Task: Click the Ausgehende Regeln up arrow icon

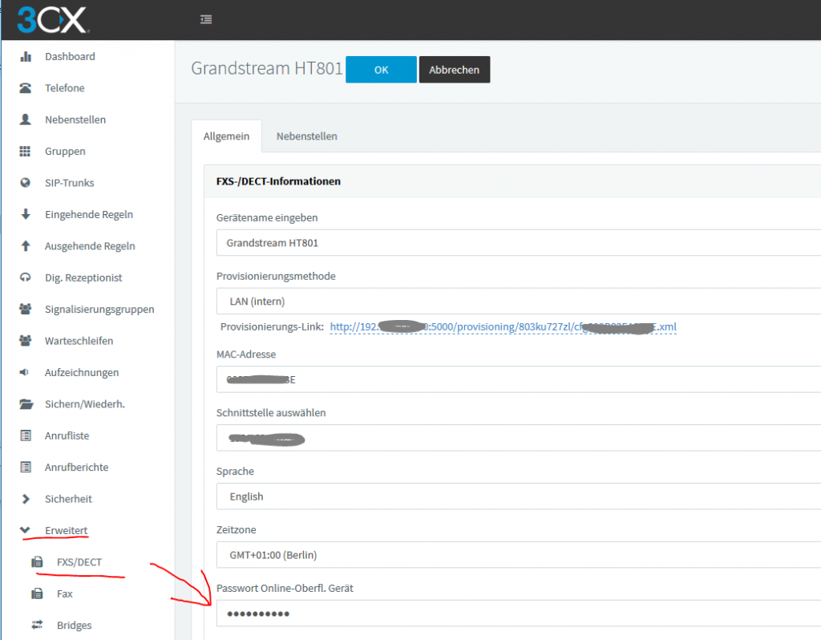Action: click(25, 245)
